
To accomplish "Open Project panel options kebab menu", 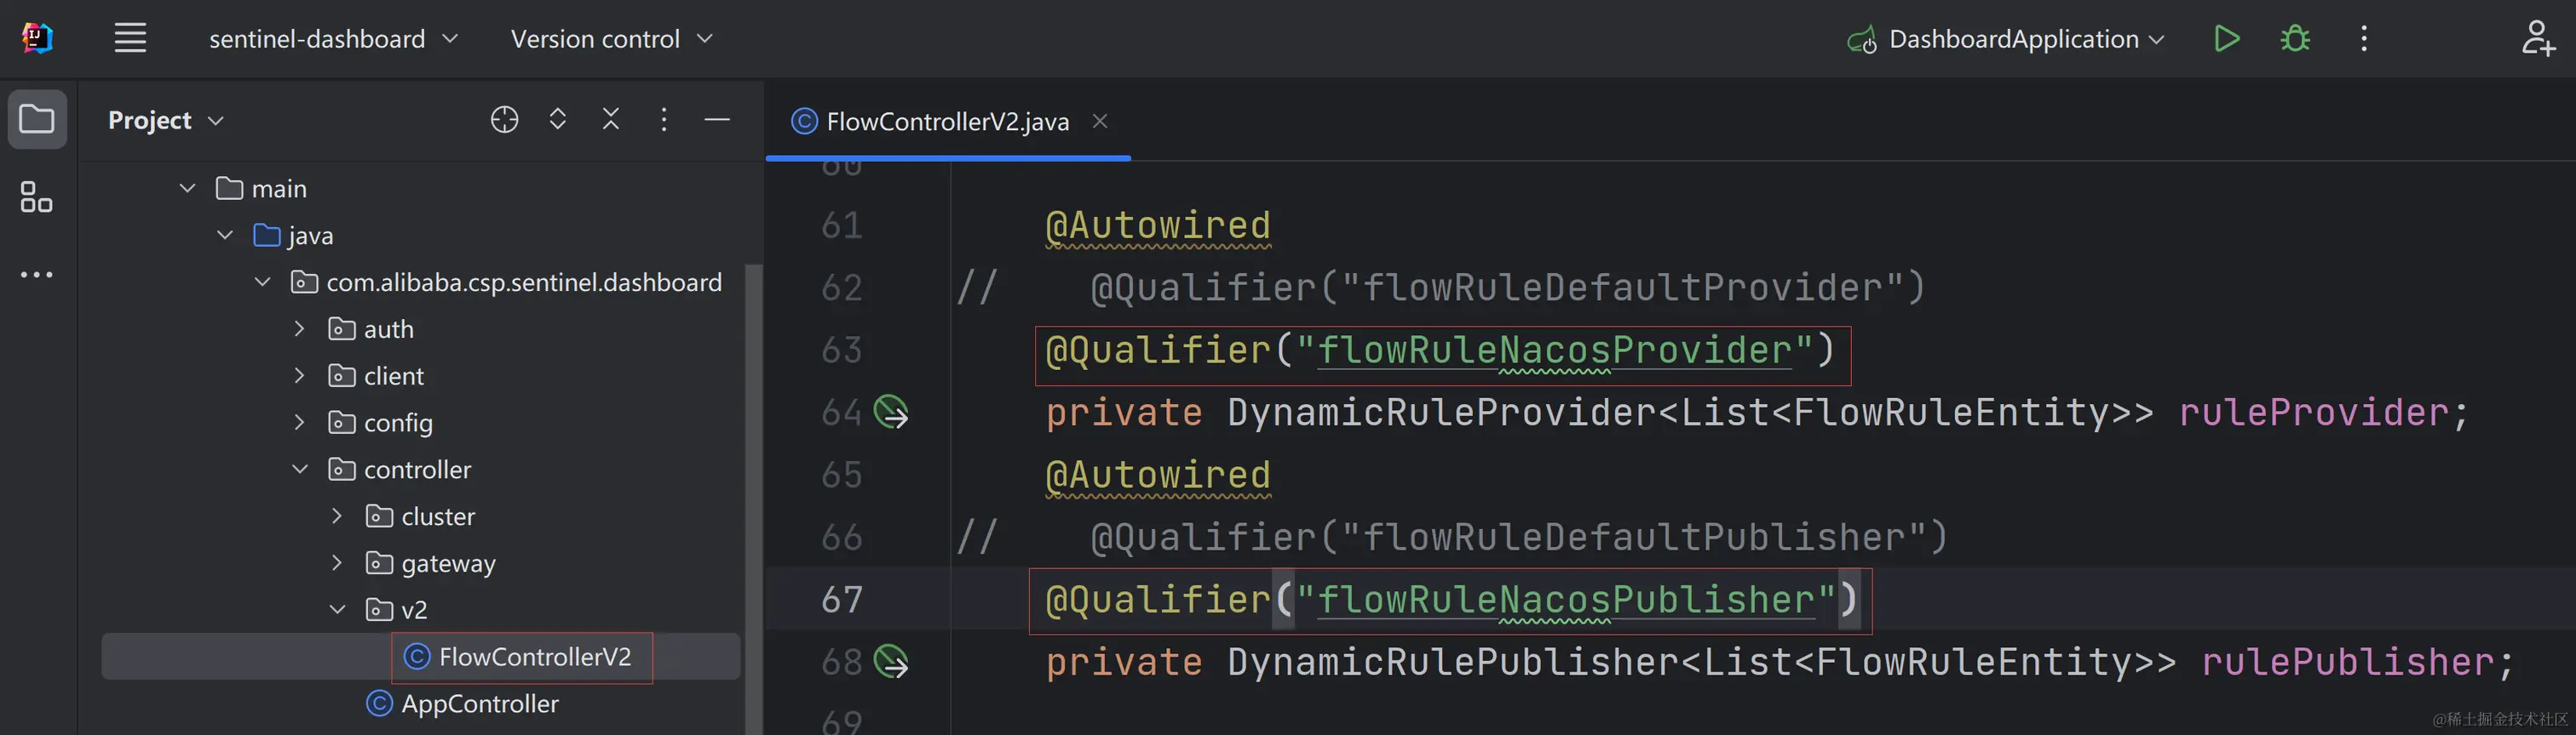I will (664, 120).
